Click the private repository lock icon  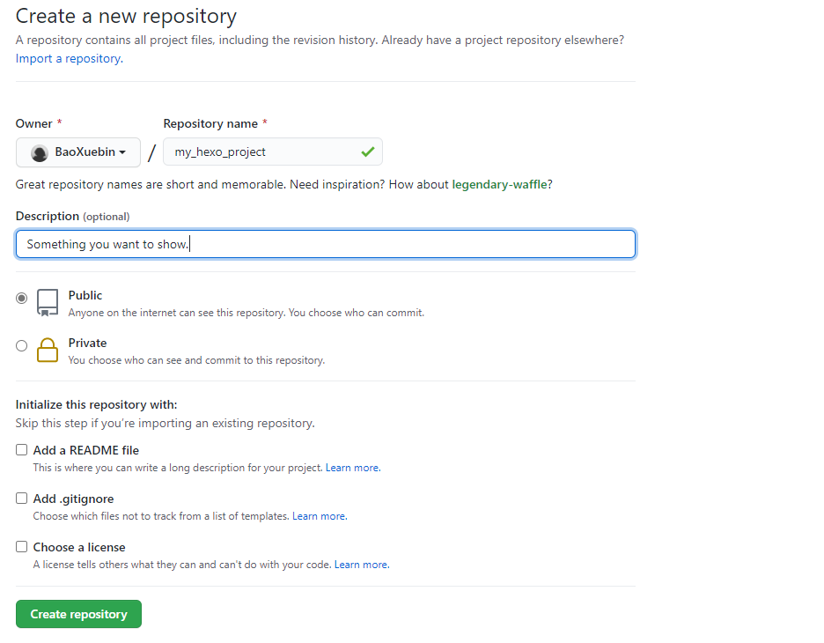[x=48, y=351]
